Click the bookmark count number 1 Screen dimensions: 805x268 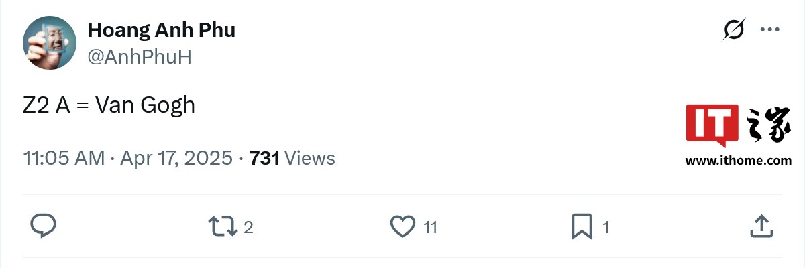tap(606, 228)
